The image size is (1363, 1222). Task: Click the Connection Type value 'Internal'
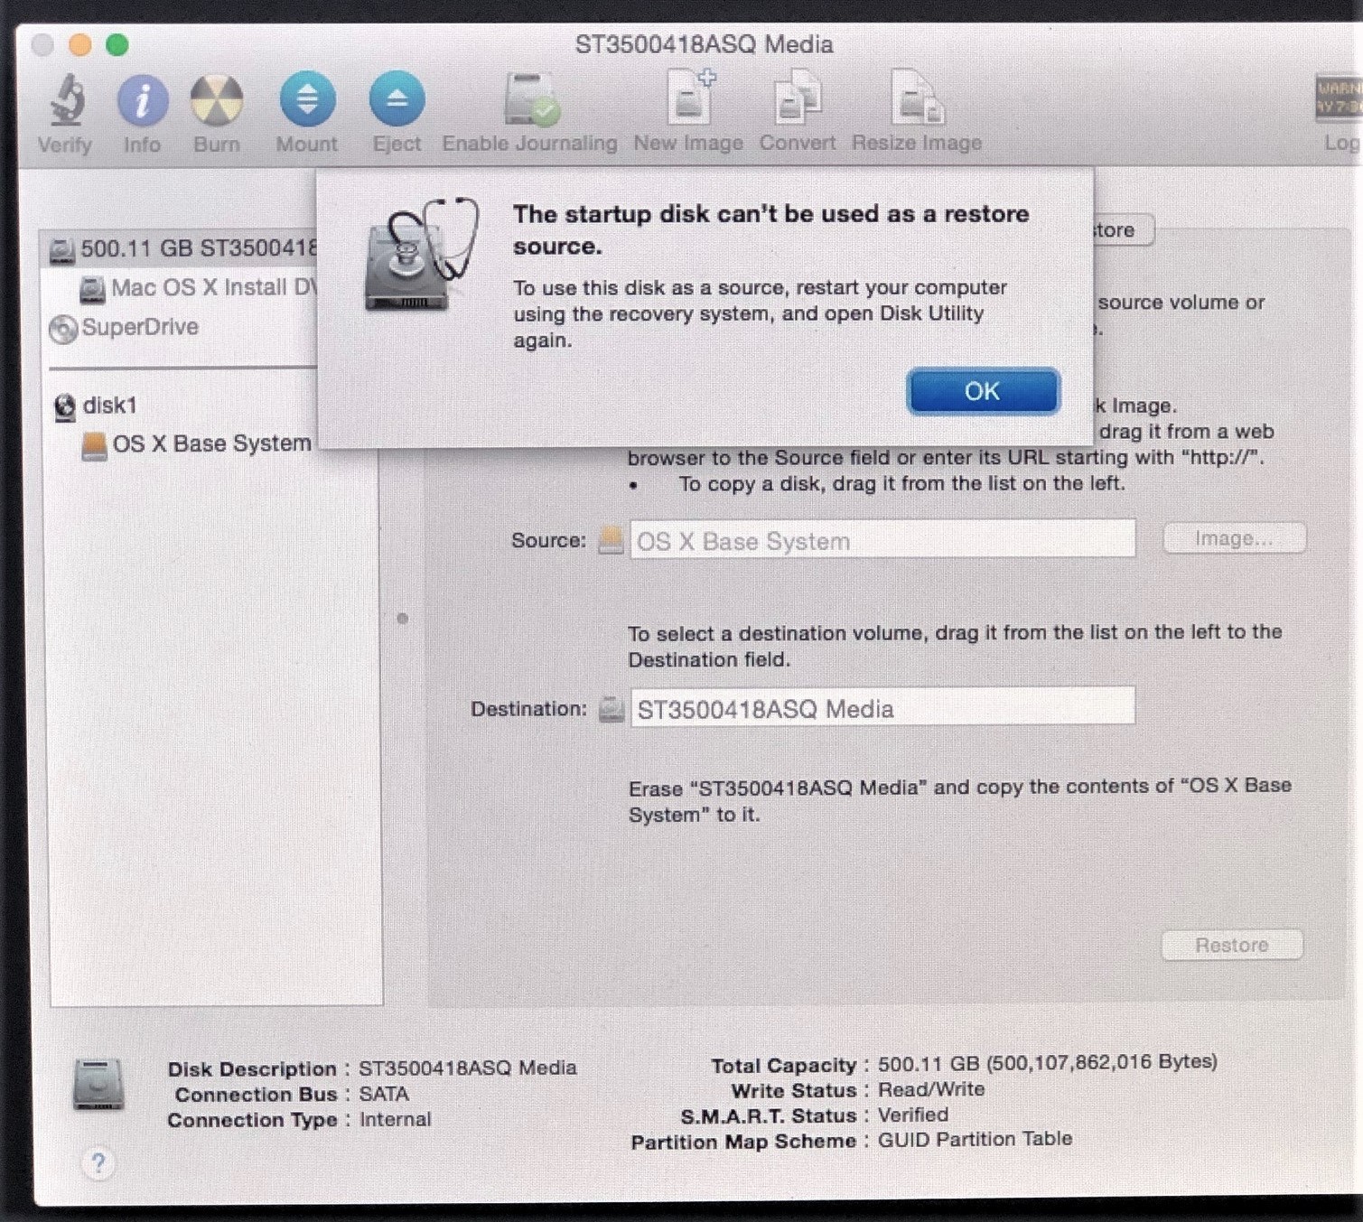coord(395,1119)
